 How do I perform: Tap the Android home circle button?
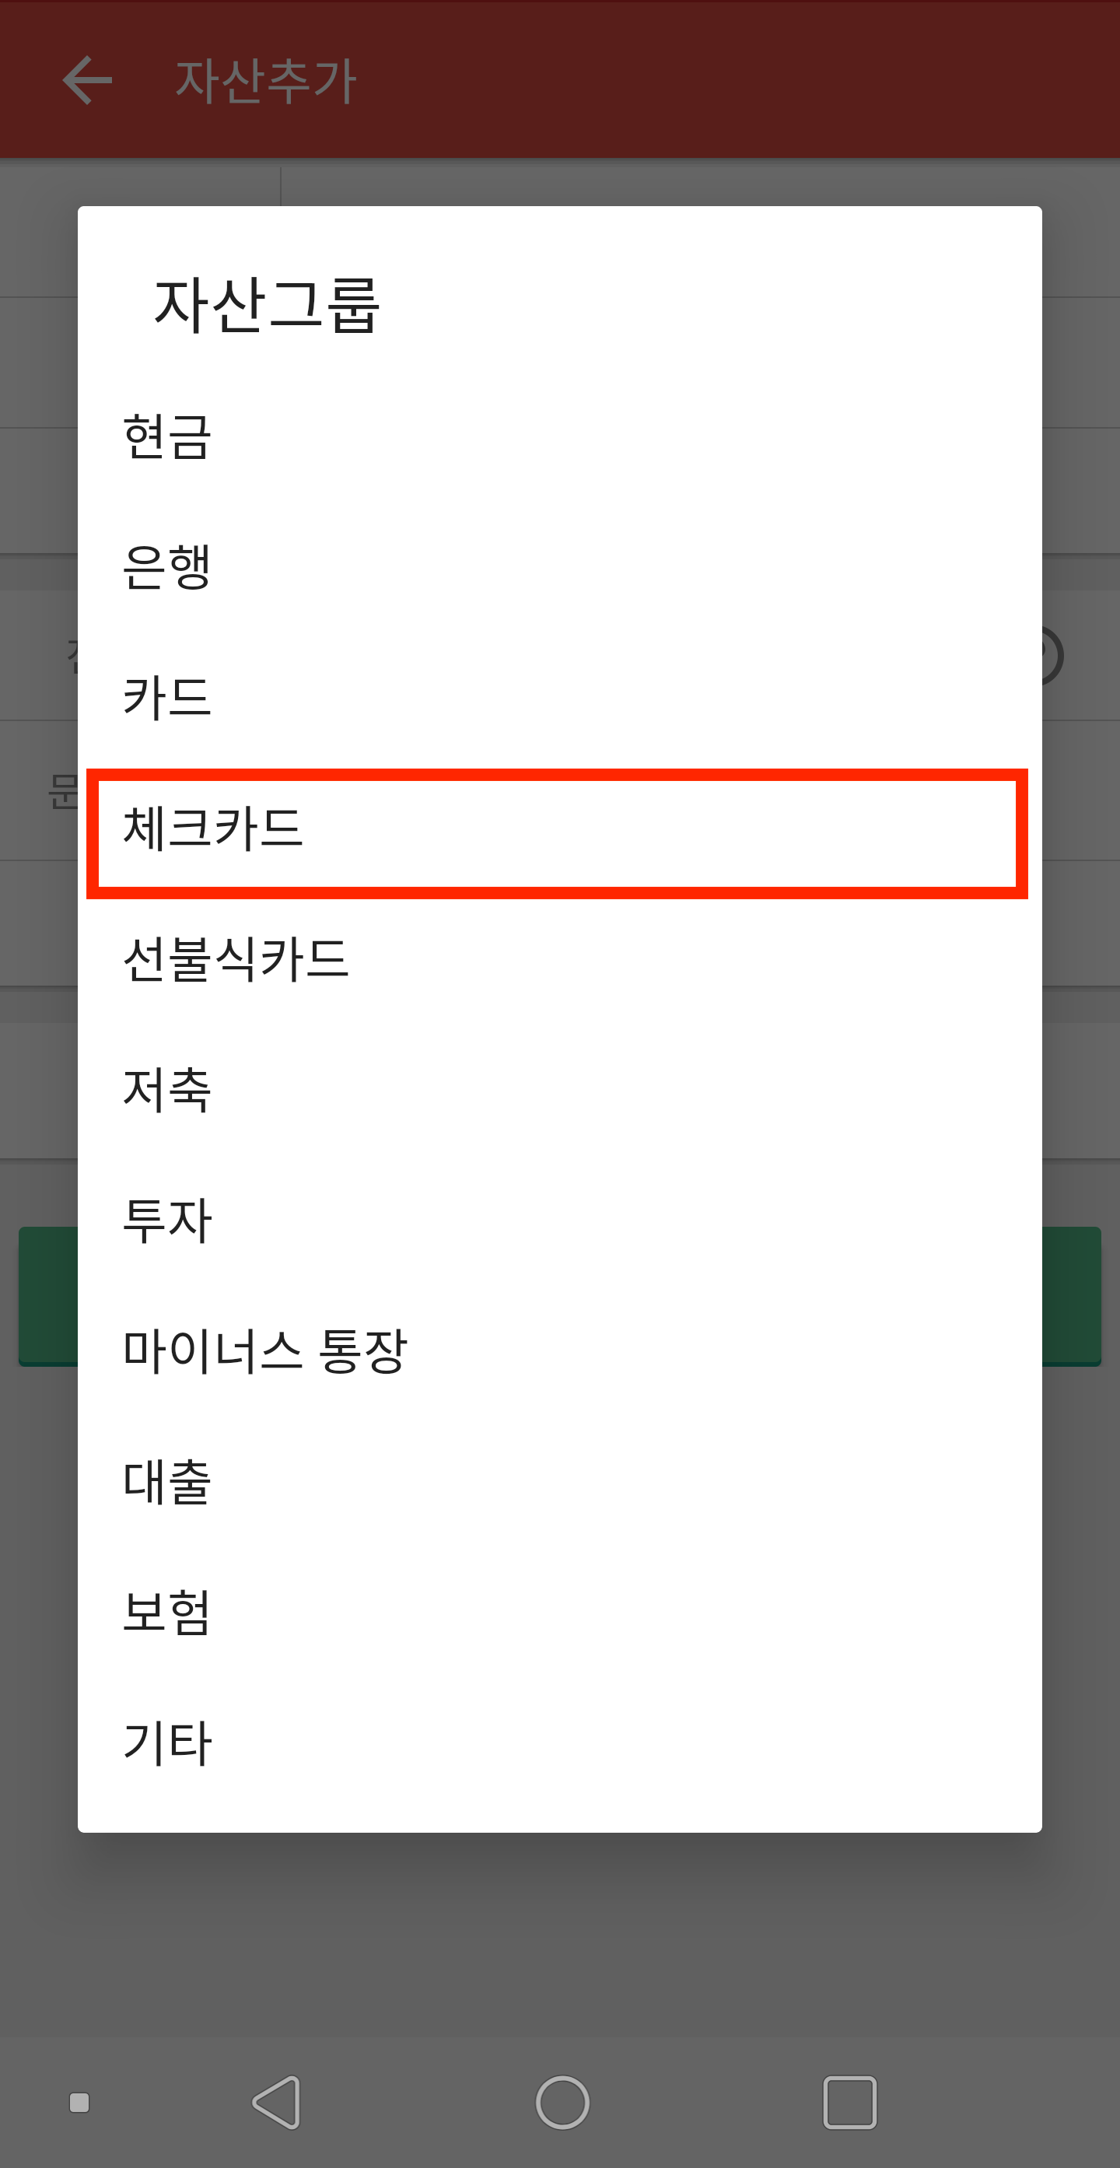pyautogui.click(x=562, y=2102)
